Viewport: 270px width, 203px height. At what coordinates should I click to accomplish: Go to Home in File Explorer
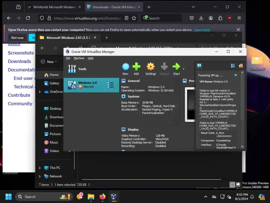point(51,75)
